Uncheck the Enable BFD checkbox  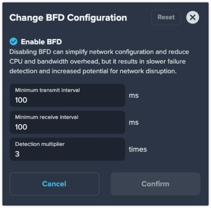13,41
